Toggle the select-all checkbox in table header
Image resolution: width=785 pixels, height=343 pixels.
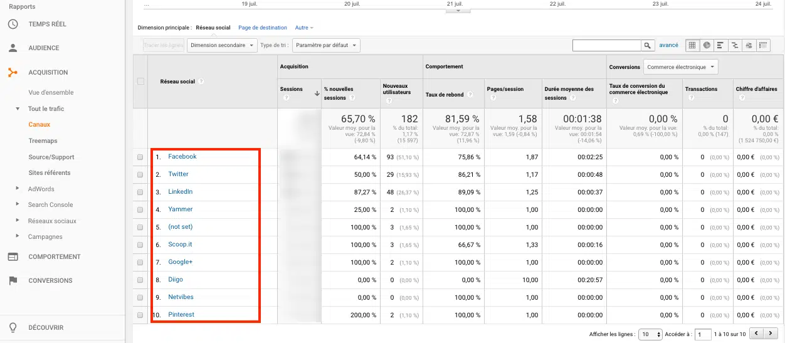click(140, 81)
